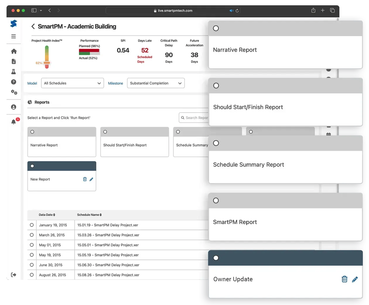This screenshot has height=305, width=369.
Task: Sort by Schedule Name column
Action: click(x=89, y=215)
